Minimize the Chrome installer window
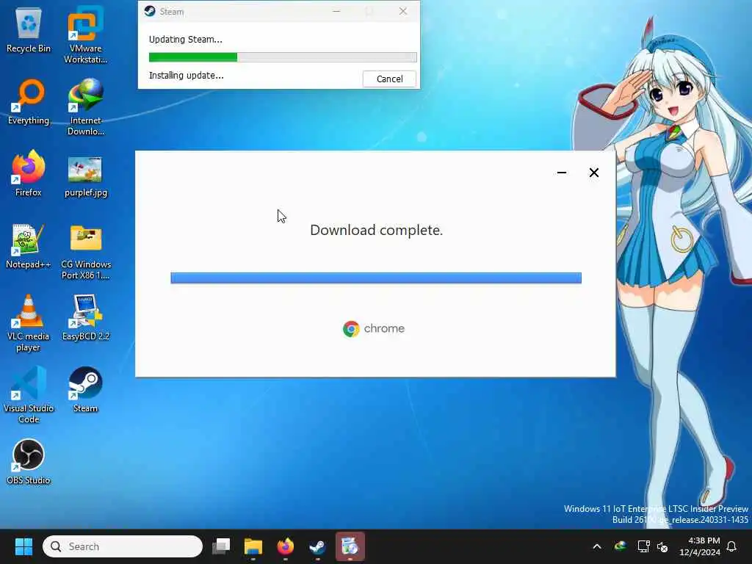Screen dimensions: 752x564 coord(562,173)
